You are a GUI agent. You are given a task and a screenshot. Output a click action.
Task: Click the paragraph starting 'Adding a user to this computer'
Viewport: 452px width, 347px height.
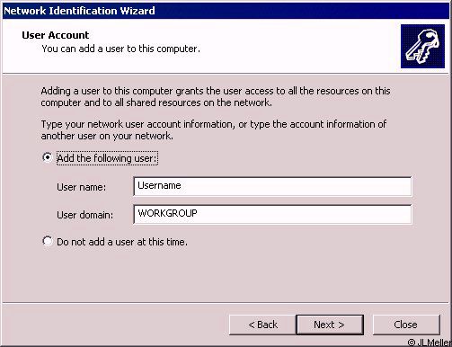click(216, 97)
